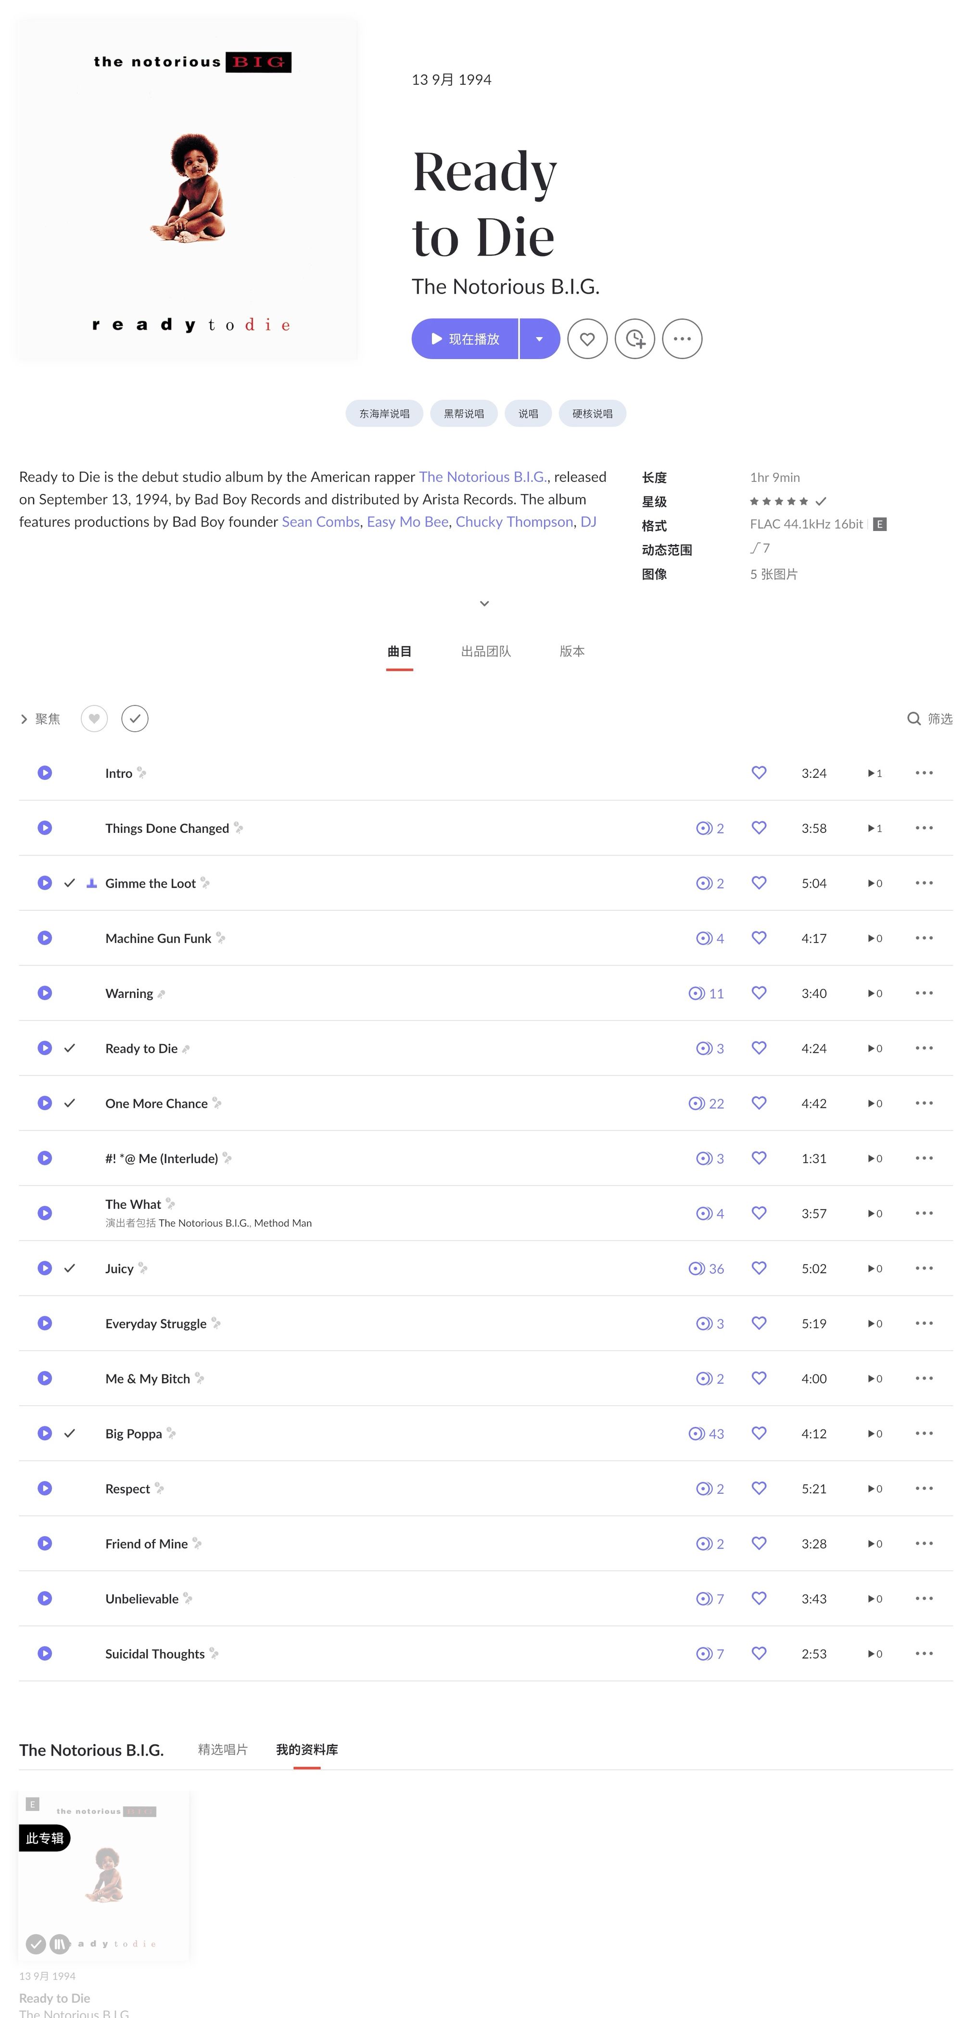Show versions count for Suicidal Thoughts

[710, 1654]
